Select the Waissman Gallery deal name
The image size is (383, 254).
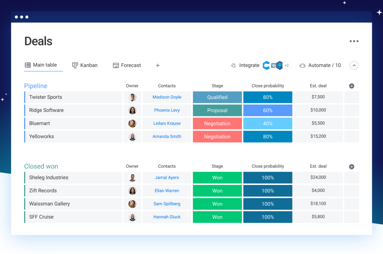point(49,204)
